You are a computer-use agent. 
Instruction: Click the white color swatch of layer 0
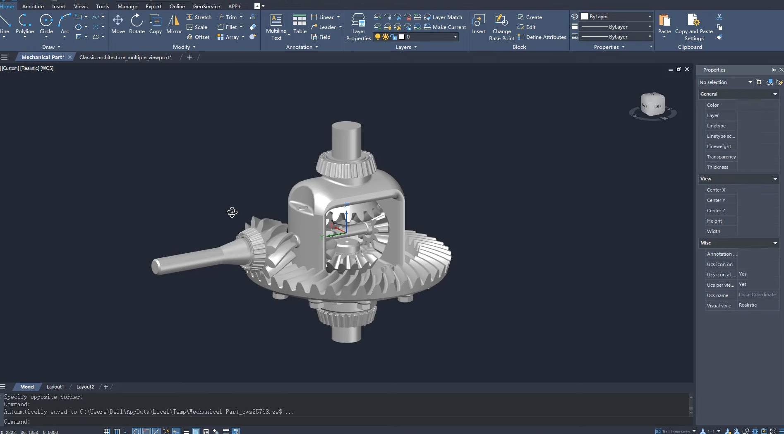pyautogui.click(x=402, y=37)
